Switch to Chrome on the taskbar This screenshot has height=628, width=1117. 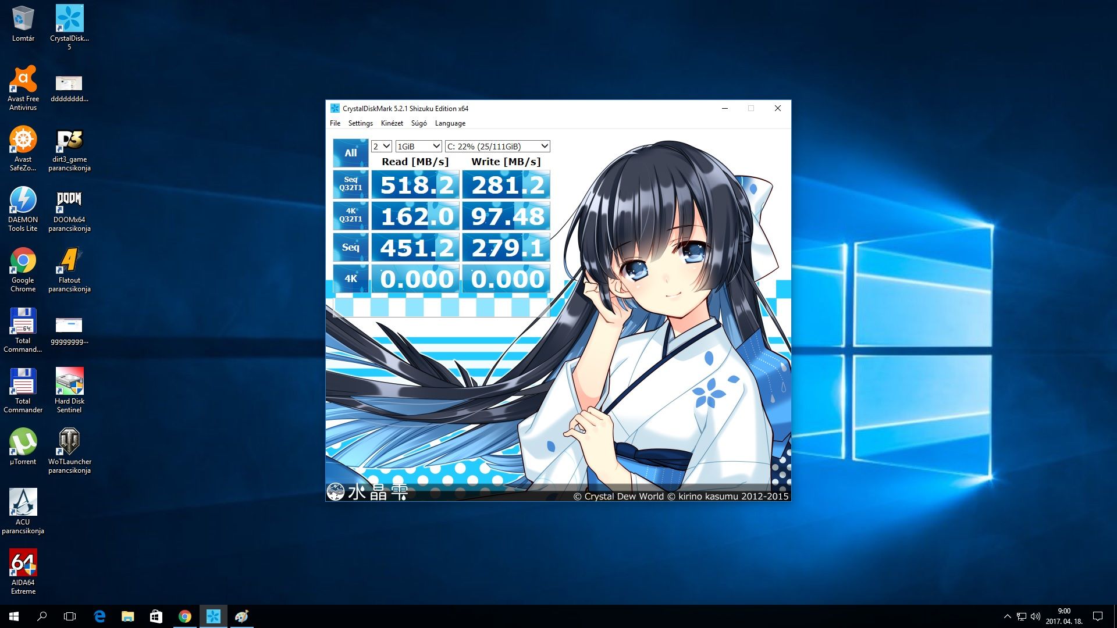click(184, 616)
